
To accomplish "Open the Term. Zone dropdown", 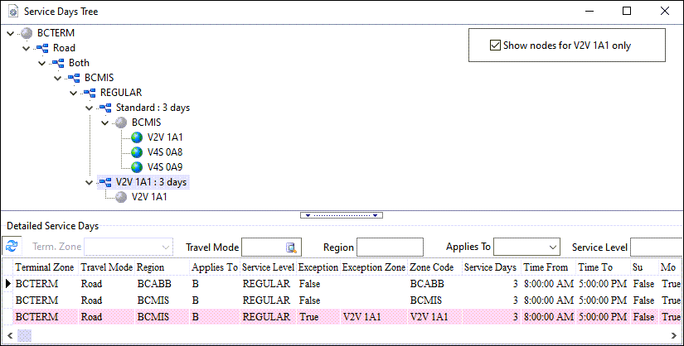I will [167, 247].
